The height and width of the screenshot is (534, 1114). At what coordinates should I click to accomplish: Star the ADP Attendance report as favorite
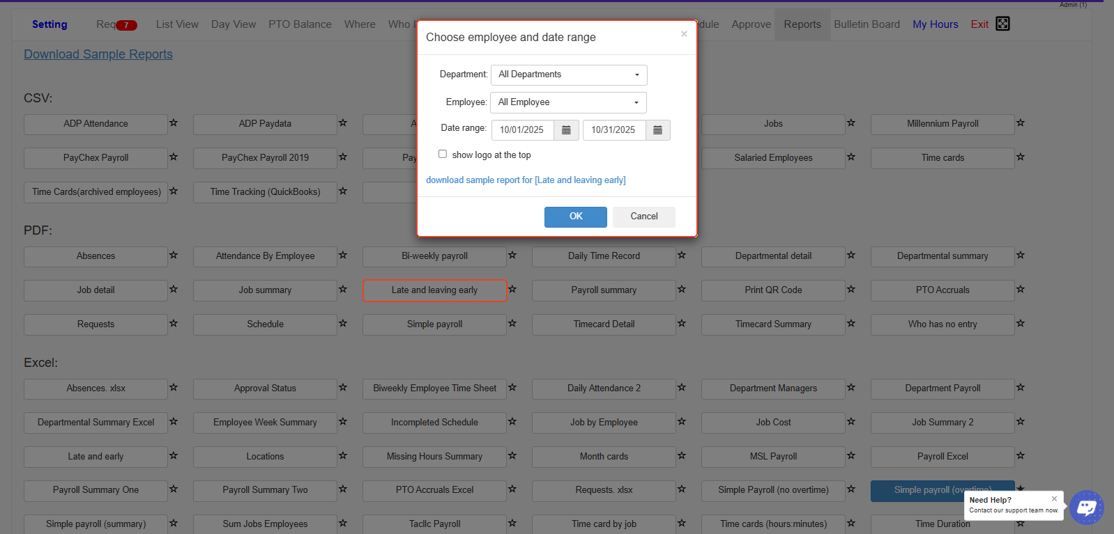pos(174,123)
